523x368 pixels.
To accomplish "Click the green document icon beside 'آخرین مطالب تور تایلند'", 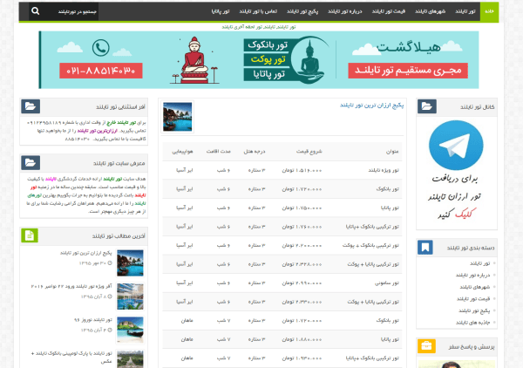I will (x=30, y=235).
